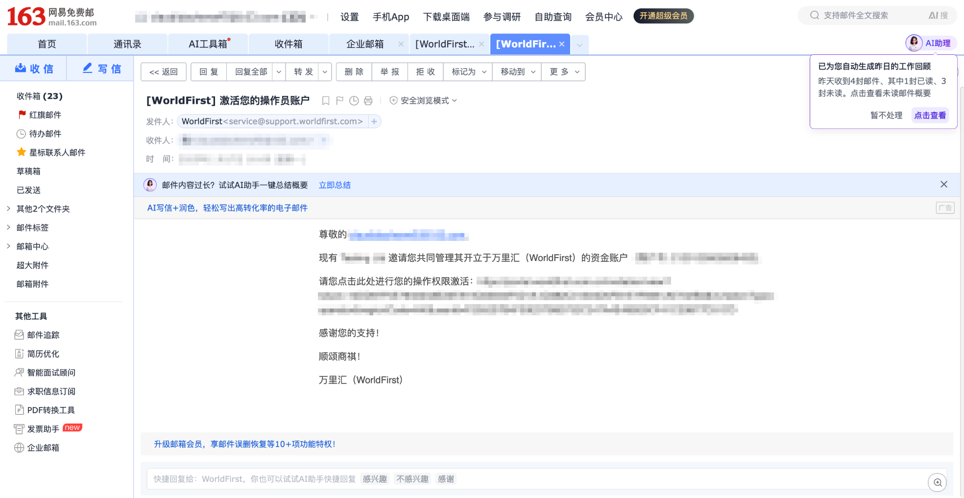Open the 转发 dropdown arrow

pos(325,72)
